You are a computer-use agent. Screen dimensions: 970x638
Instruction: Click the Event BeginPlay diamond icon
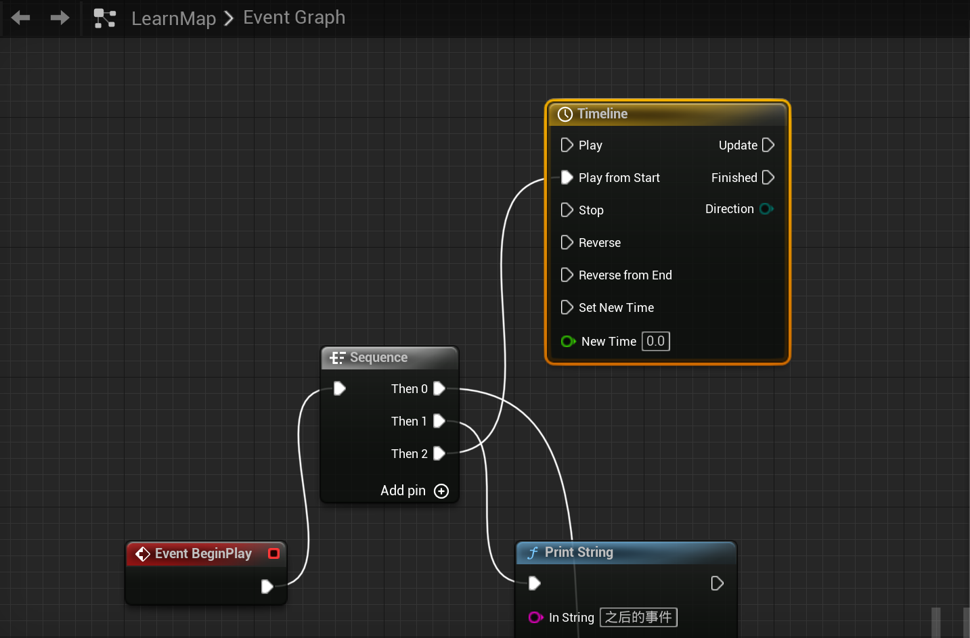click(x=143, y=554)
